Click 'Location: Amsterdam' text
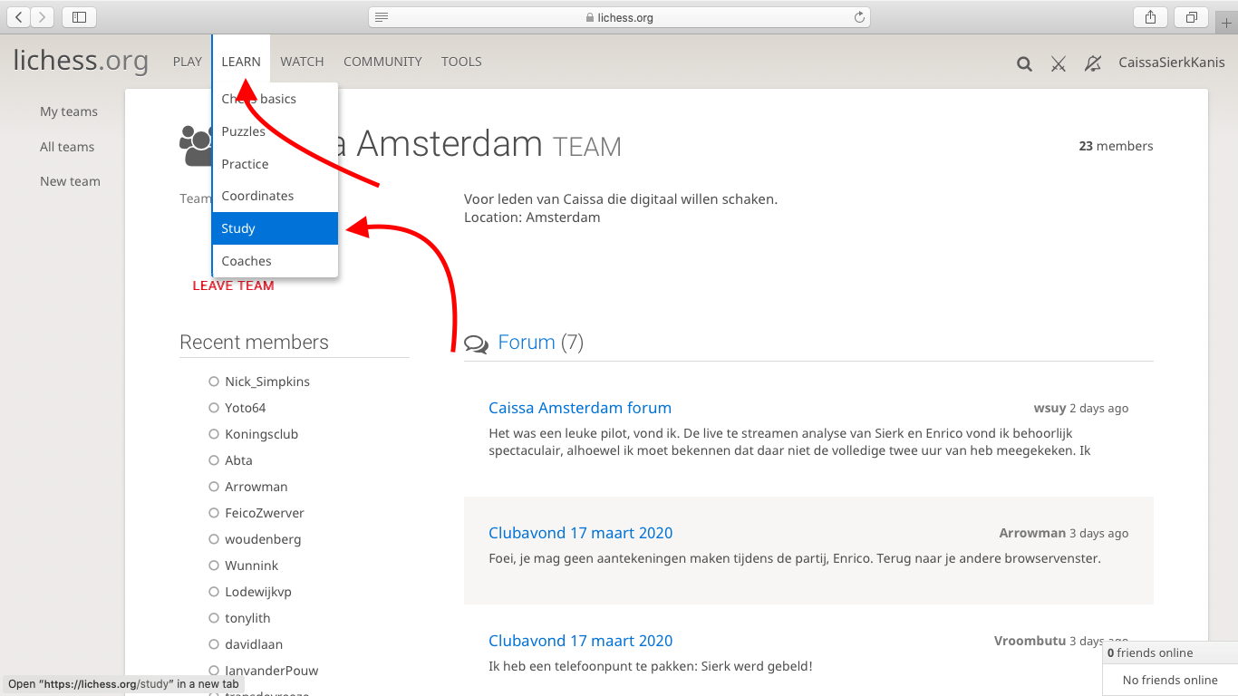This screenshot has height=696, width=1238. tap(532, 217)
